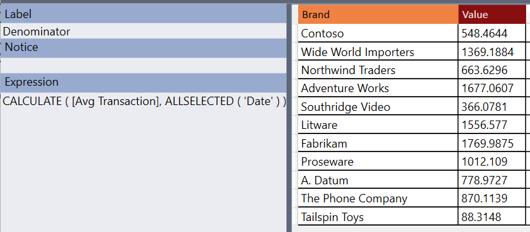This screenshot has height=232, width=530.
Task: Click the Expression section header
Action: (144, 82)
